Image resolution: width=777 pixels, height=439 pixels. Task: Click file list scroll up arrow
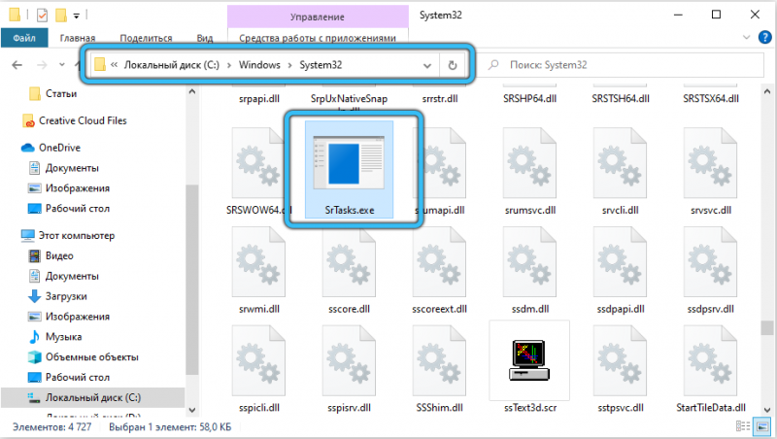(x=767, y=91)
